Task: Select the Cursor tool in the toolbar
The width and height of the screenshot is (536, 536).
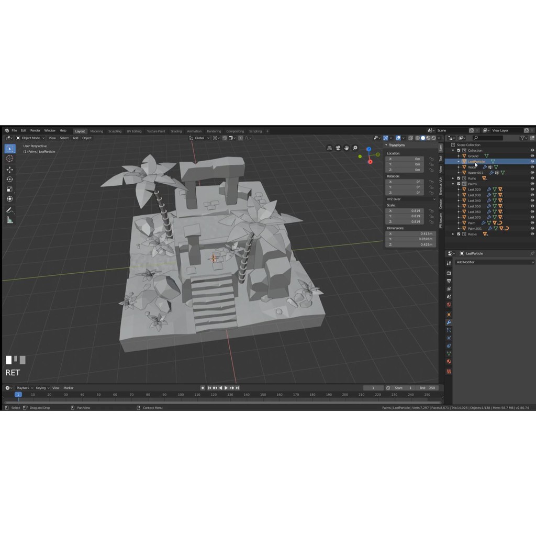Action: click(9, 159)
